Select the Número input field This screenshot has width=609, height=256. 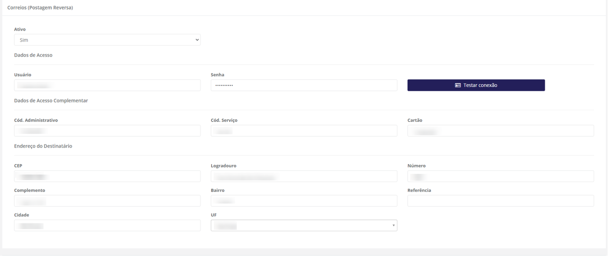(501, 176)
